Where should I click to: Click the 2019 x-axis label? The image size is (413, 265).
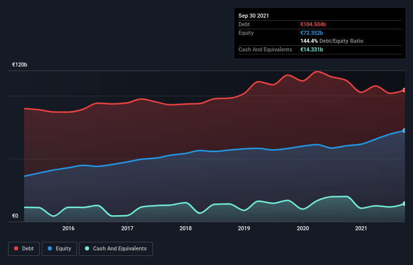click(x=244, y=228)
